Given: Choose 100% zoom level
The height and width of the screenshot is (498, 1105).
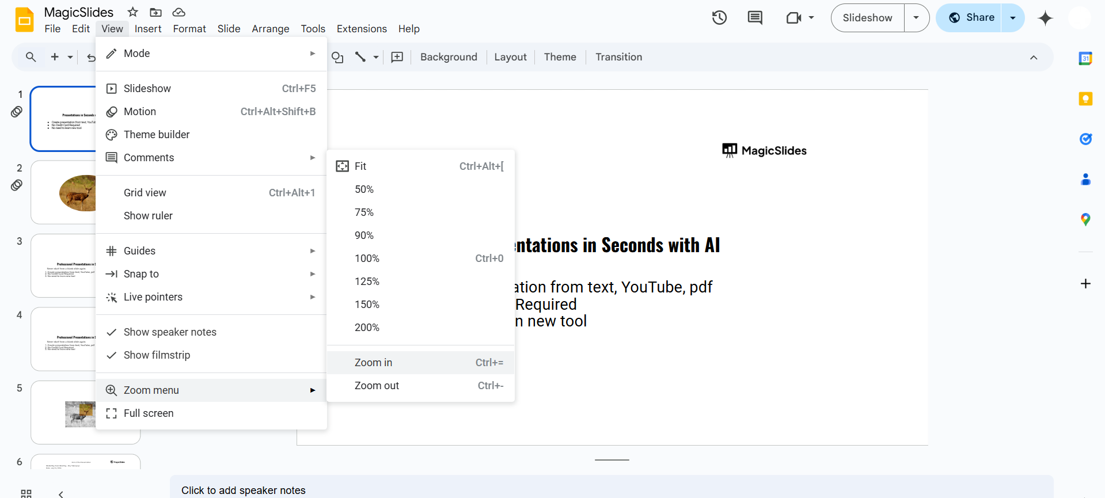Looking at the screenshot, I should tap(367, 258).
